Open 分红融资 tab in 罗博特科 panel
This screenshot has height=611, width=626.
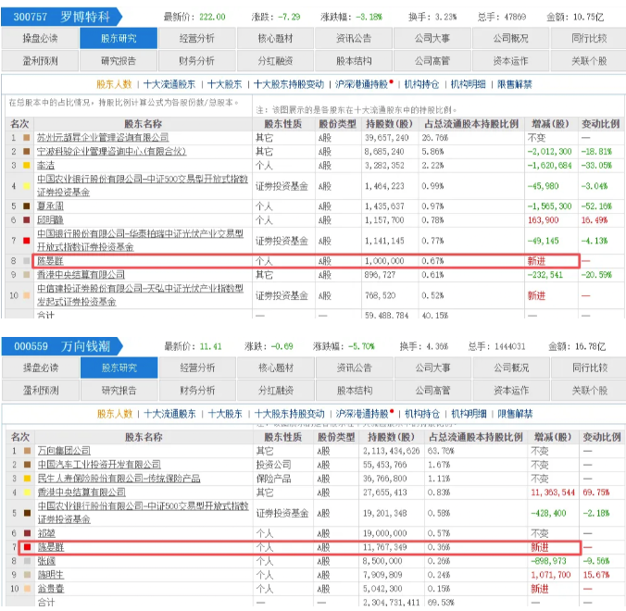pos(275,61)
